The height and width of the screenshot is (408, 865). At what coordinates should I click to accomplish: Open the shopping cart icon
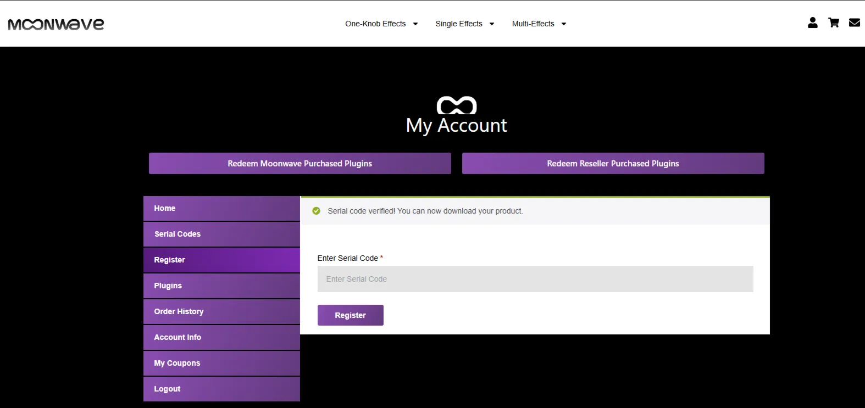(x=834, y=23)
